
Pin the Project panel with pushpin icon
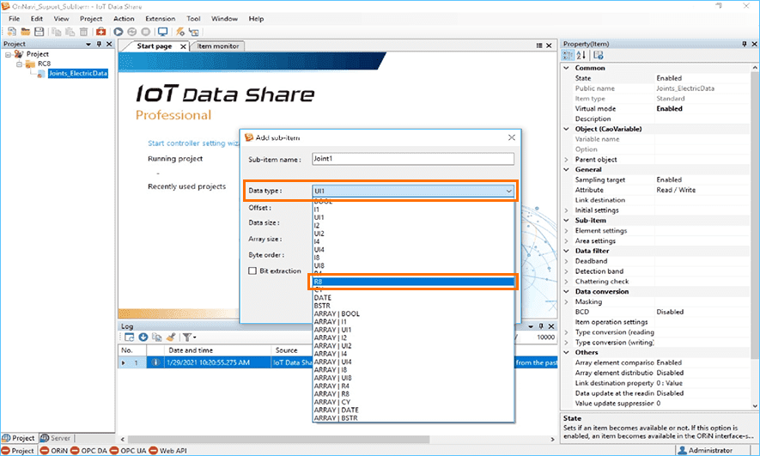99,44
